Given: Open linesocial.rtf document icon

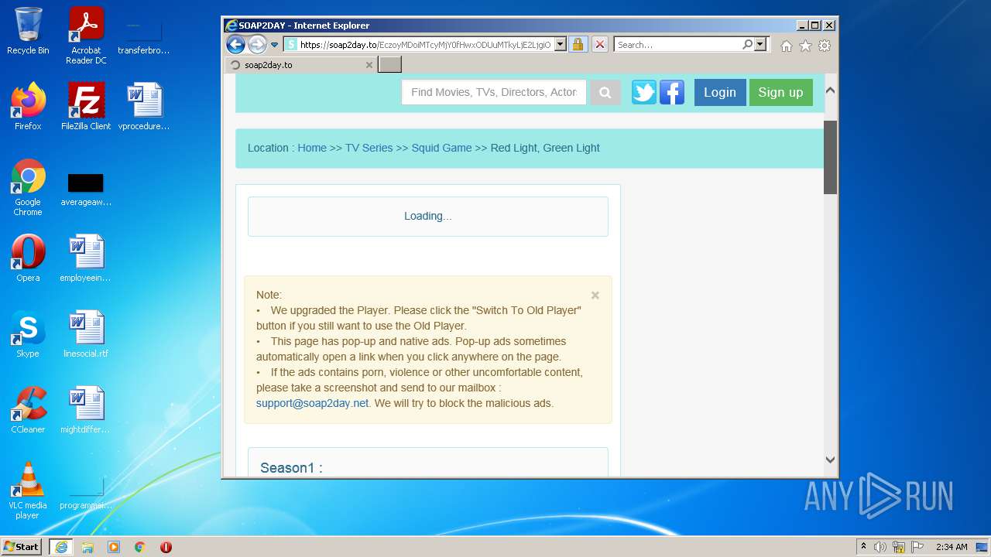Looking at the screenshot, I should (x=86, y=334).
